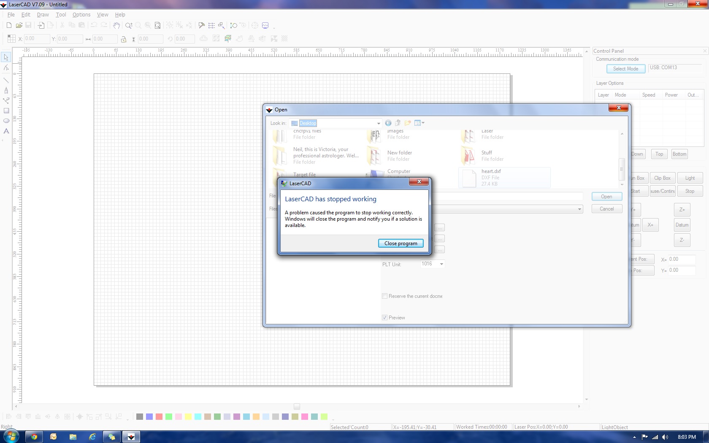
Task: Open the Draw menu
Action: [43, 15]
